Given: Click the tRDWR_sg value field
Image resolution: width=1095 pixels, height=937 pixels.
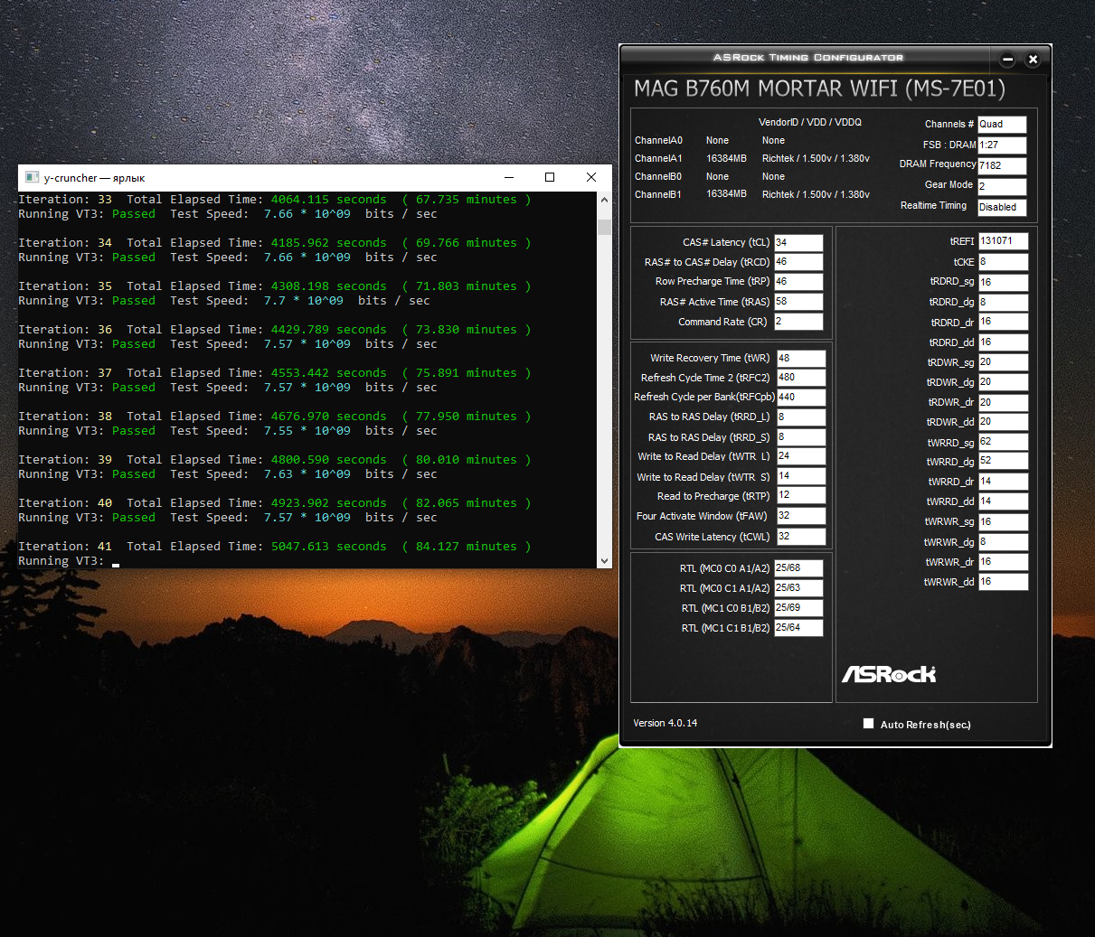Looking at the screenshot, I should [1003, 362].
